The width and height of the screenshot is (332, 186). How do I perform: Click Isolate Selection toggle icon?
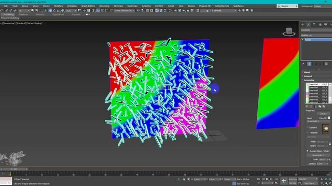[179, 179]
